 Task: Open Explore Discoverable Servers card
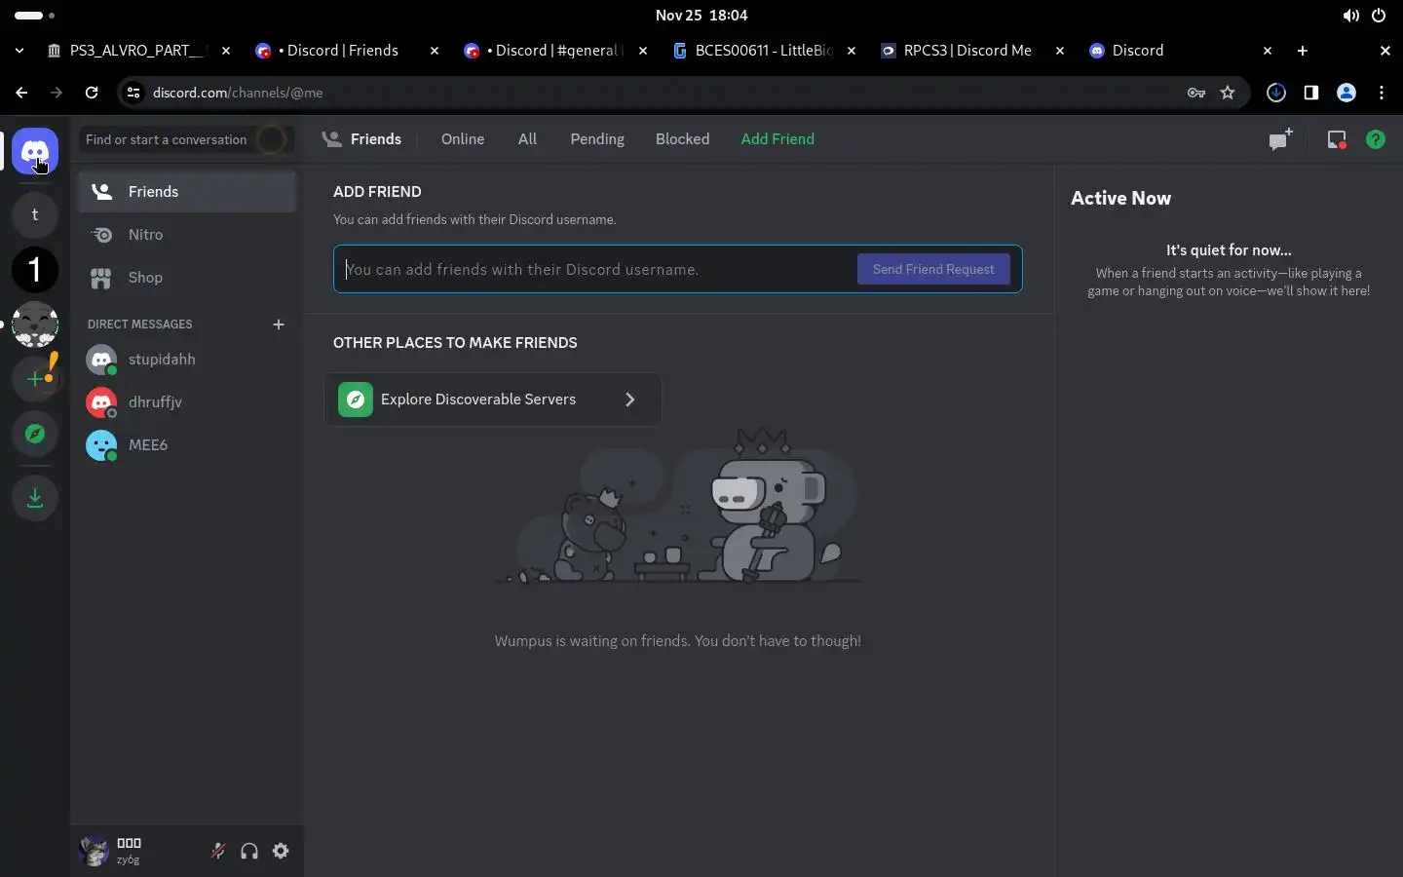(x=493, y=400)
